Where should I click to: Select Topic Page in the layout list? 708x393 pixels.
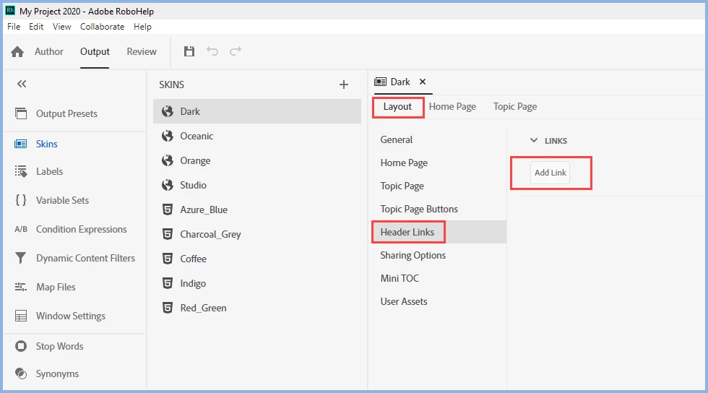(402, 186)
